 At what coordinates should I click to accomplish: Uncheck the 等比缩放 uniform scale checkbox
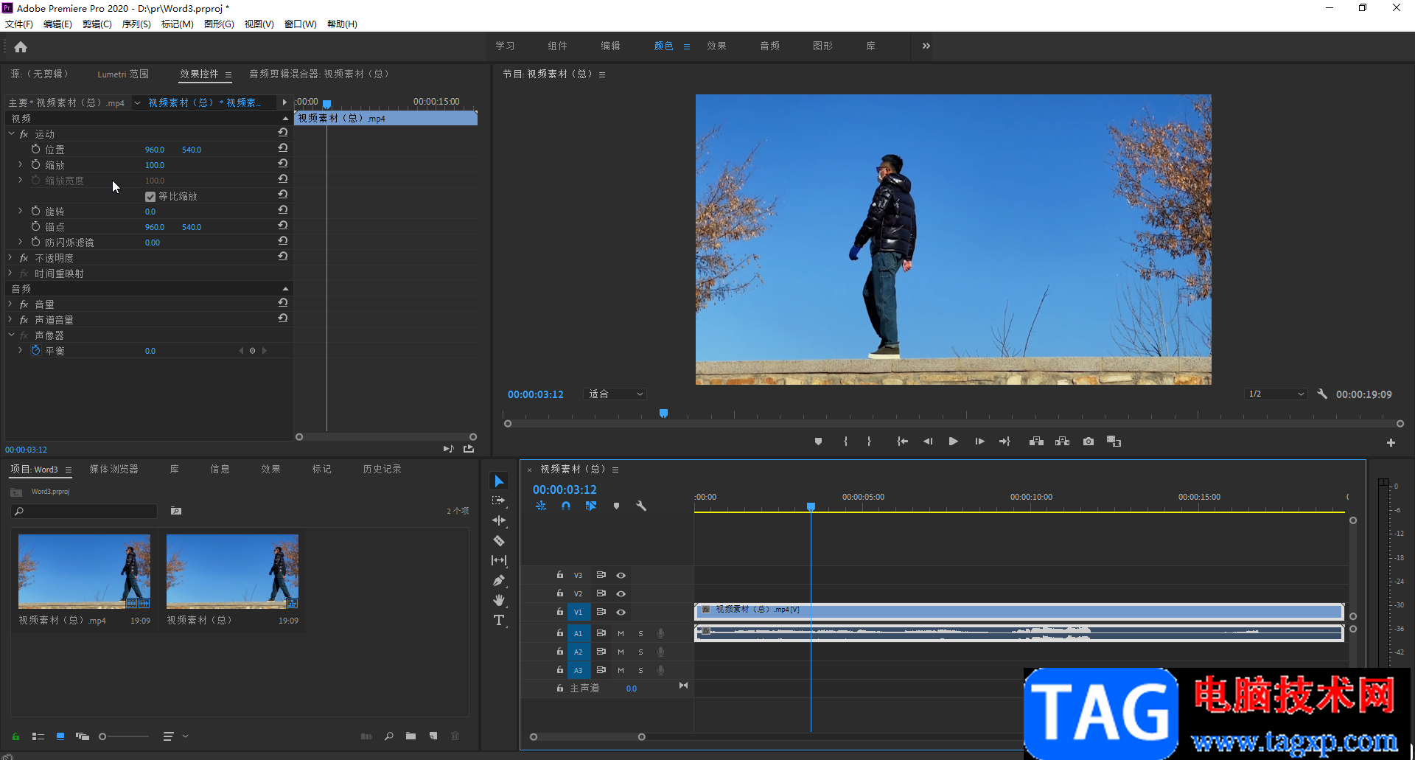[150, 197]
